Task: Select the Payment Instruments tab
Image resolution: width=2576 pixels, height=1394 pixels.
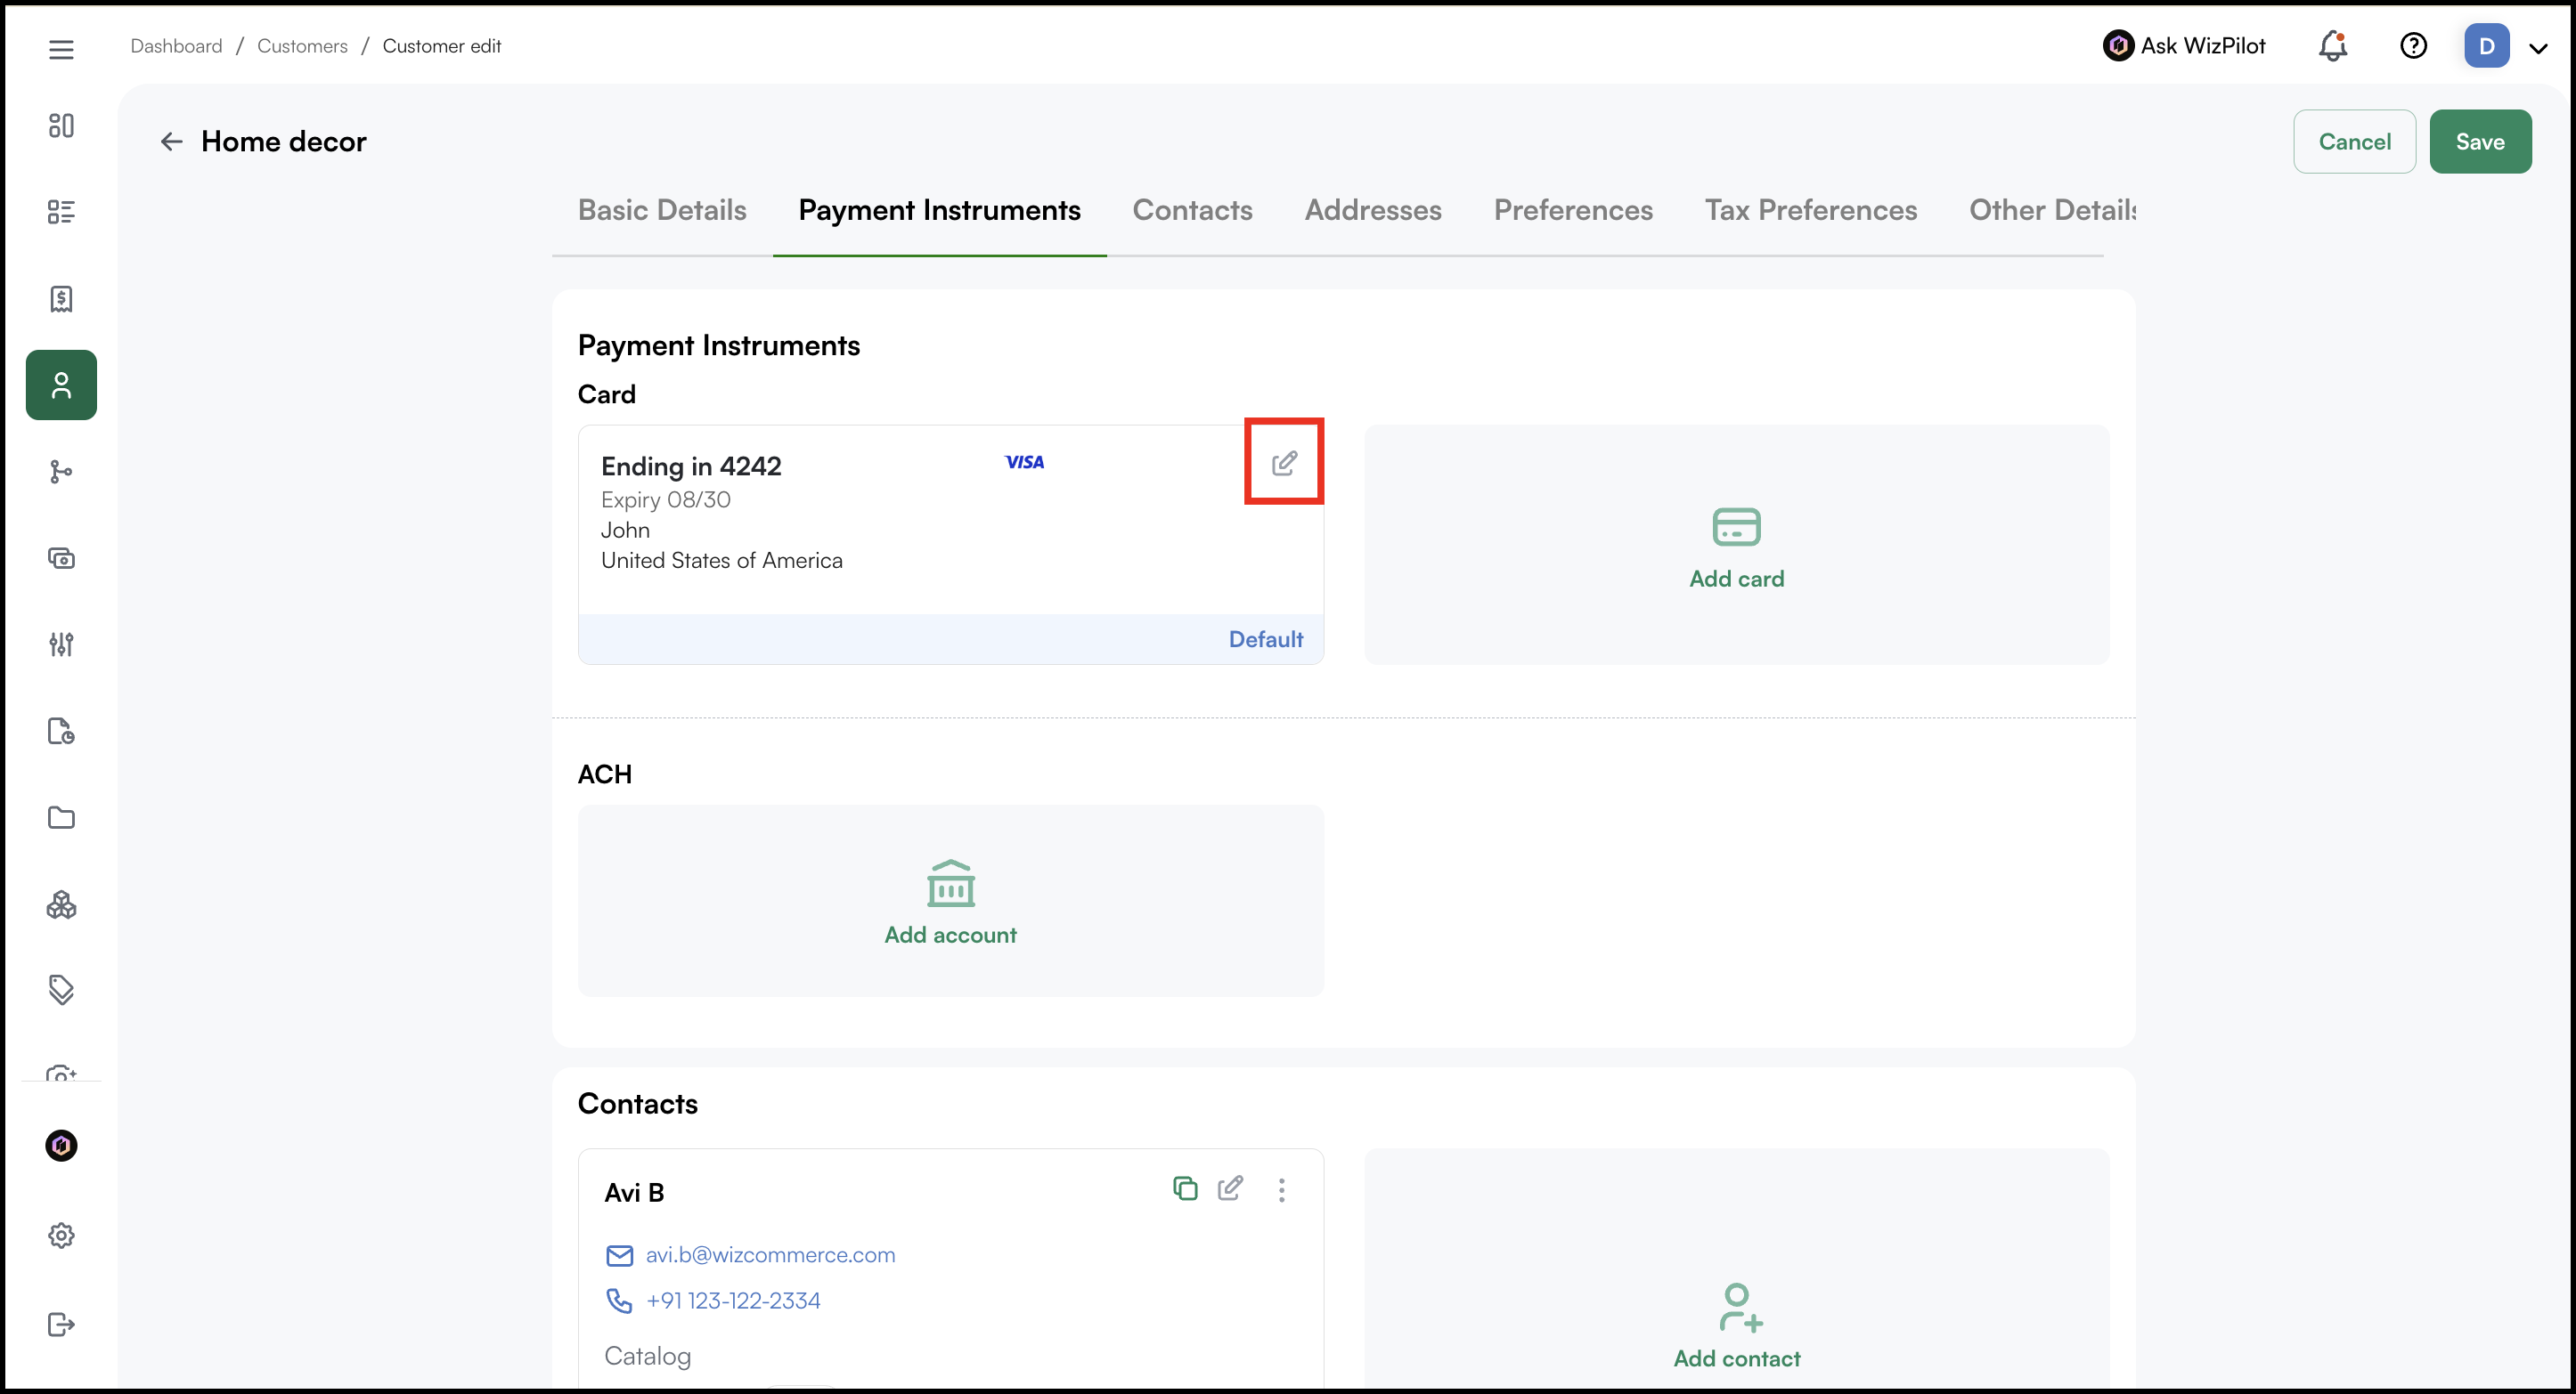Action: [x=939, y=210]
